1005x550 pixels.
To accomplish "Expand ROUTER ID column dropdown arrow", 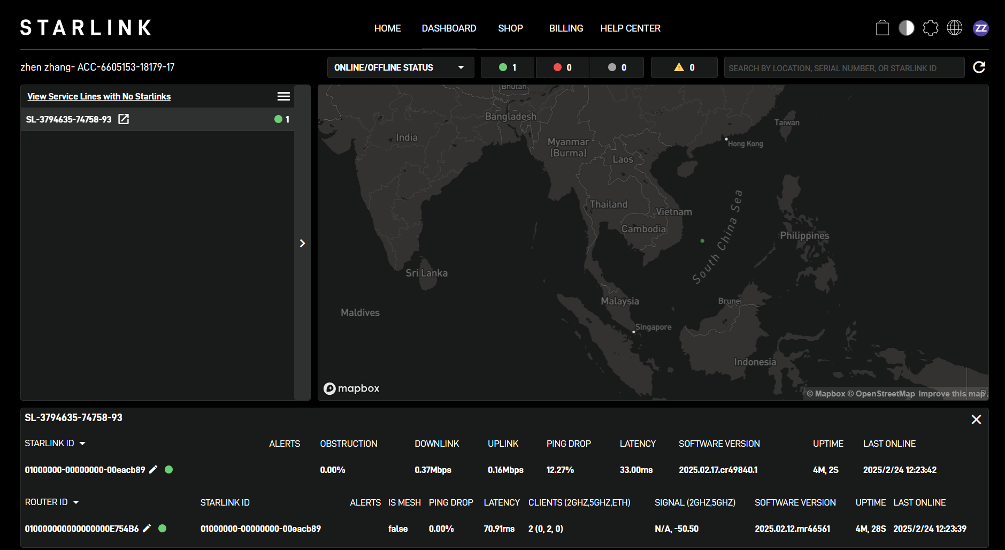I will (x=76, y=502).
